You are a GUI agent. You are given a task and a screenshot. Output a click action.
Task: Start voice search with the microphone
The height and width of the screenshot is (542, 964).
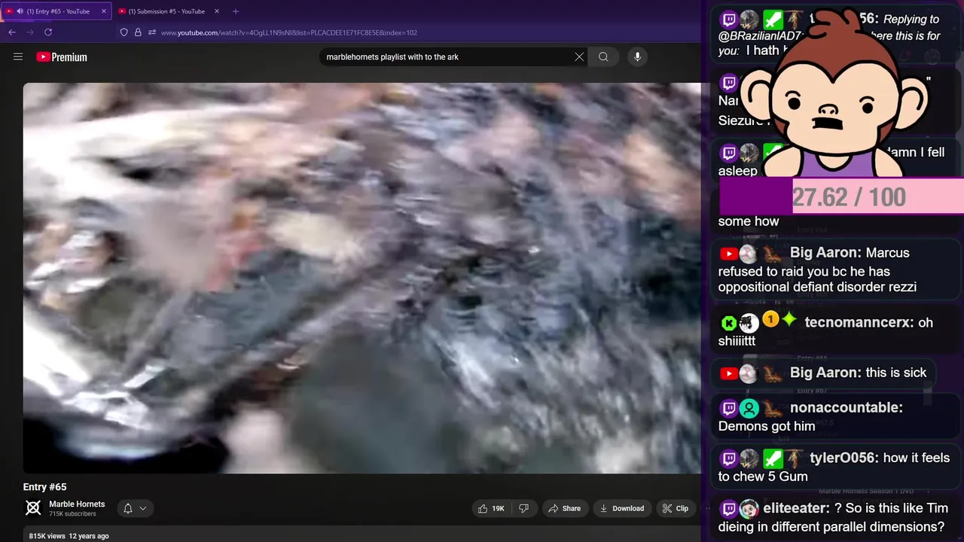point(637,56)
